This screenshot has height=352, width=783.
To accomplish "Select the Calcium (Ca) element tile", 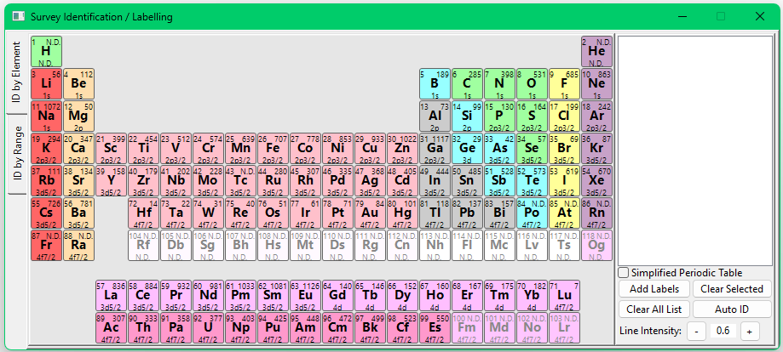I will (79, 149).
